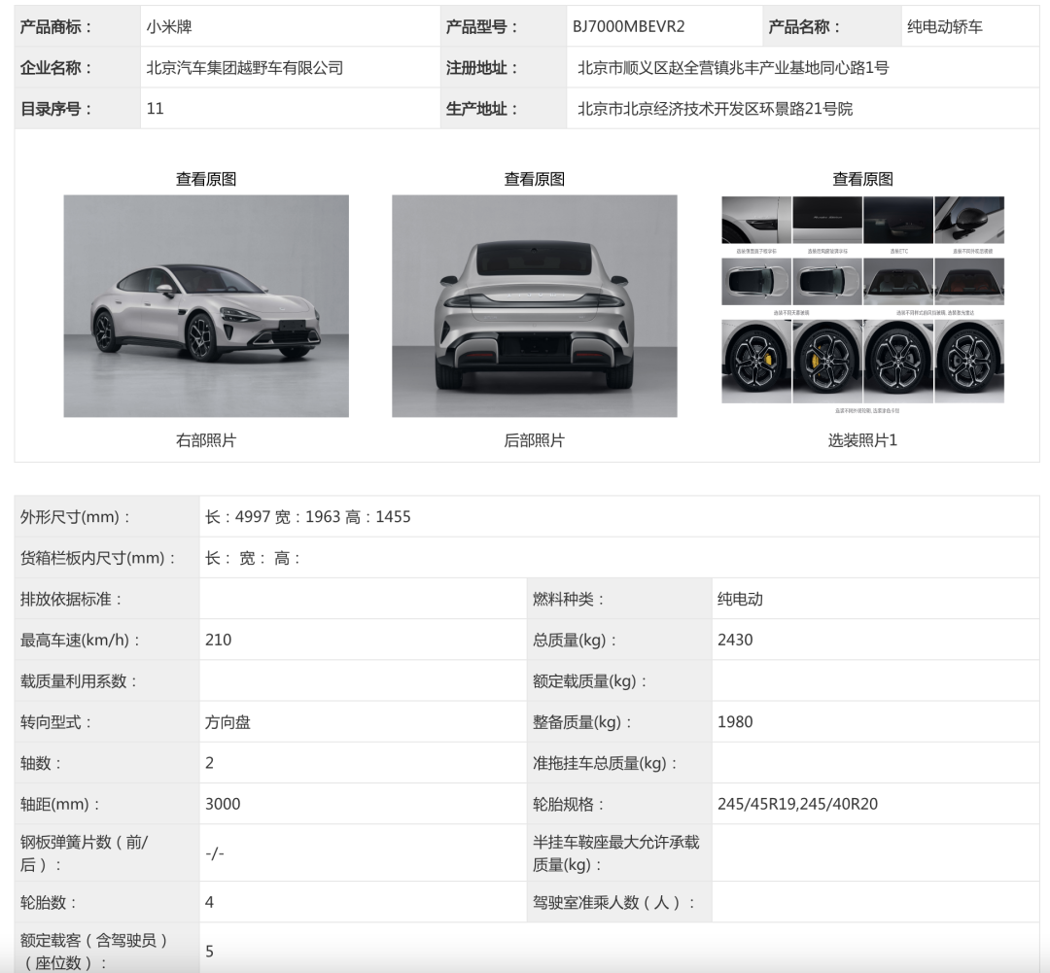Click the '轮胎数：' label
This screenshot has height=973, width=1050.
(49, 902)
